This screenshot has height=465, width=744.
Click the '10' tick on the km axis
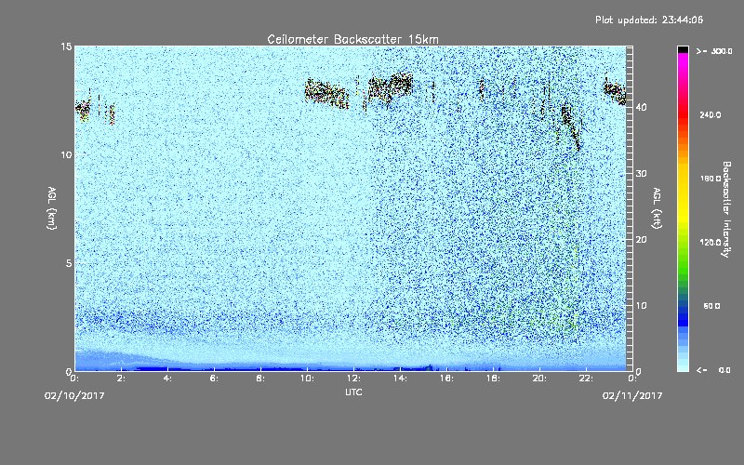click(x=66, y=155)
